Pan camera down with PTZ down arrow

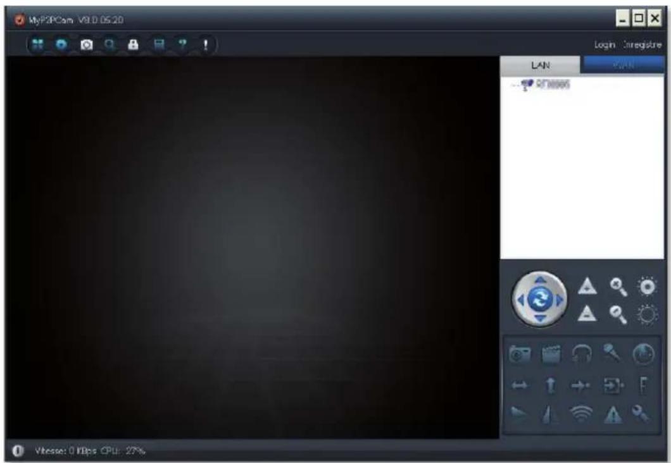click(x=540, y=318)
